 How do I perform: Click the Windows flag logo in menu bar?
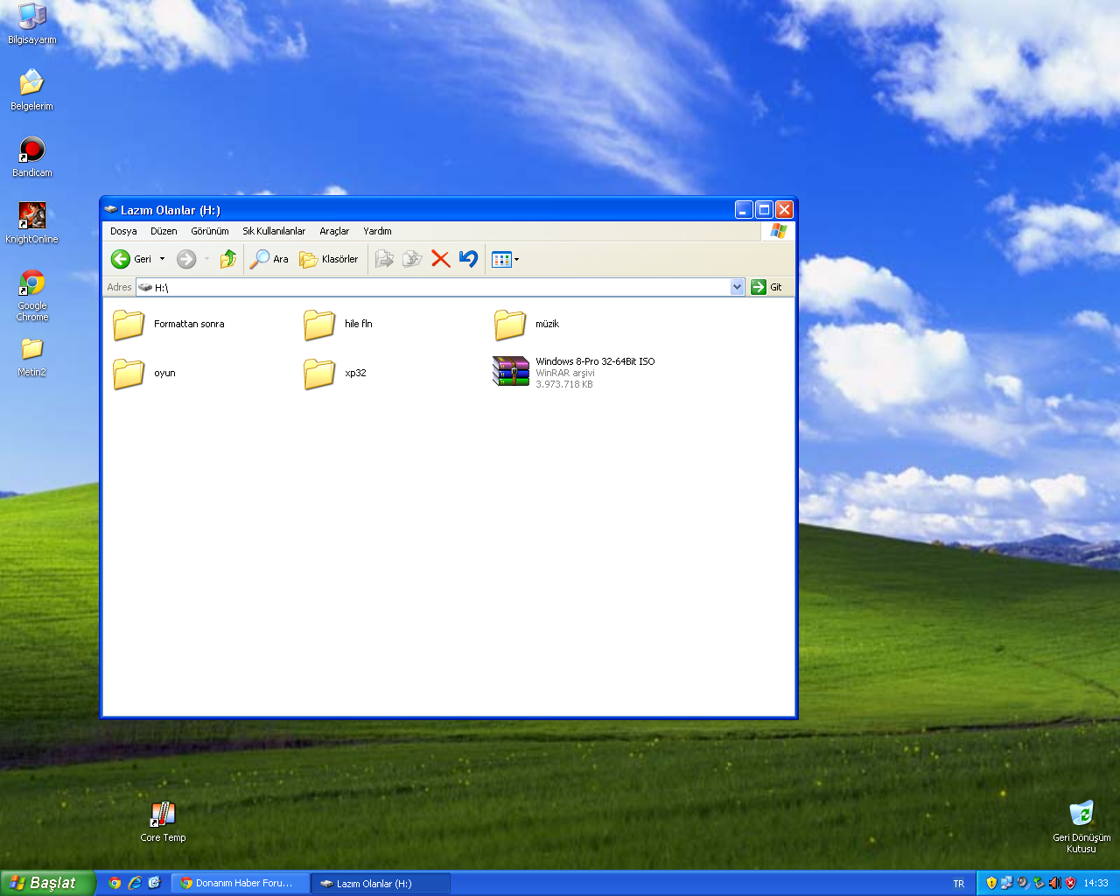pyautogui.click(x=778, y=231)
